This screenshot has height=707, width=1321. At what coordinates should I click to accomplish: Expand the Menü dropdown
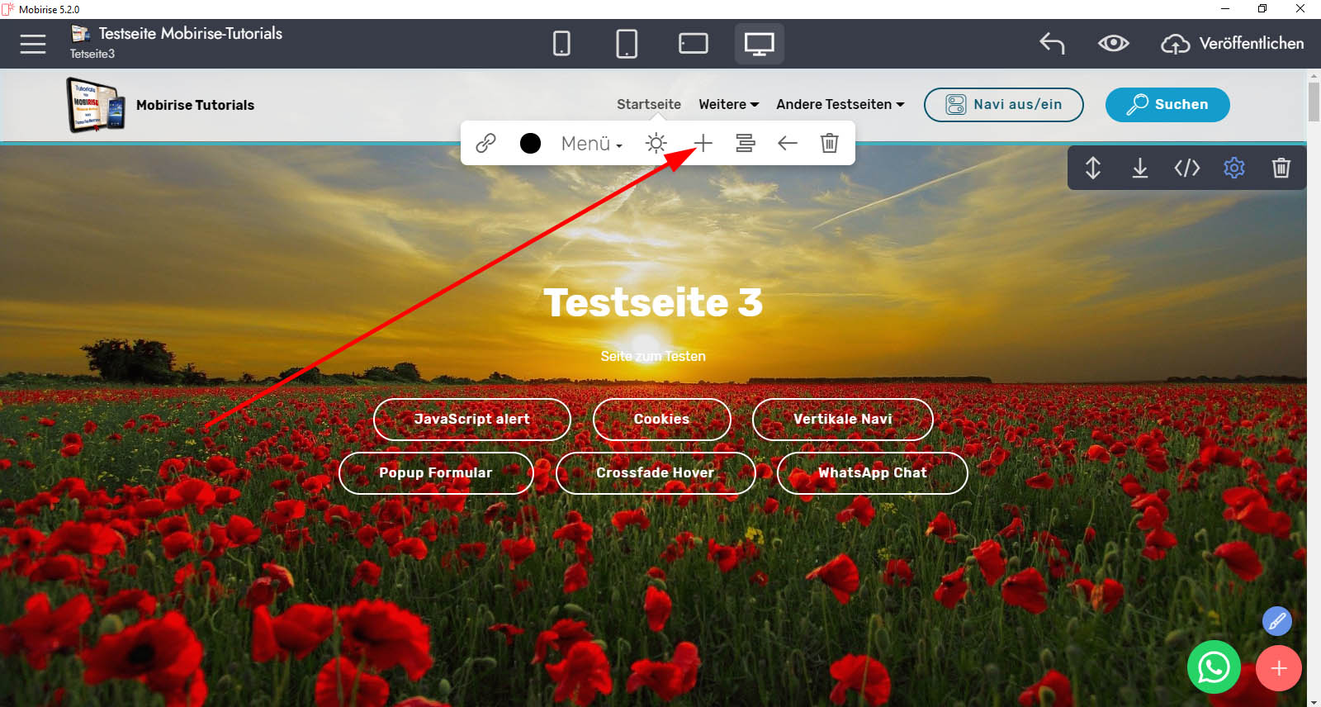click(x=591, y=144)
